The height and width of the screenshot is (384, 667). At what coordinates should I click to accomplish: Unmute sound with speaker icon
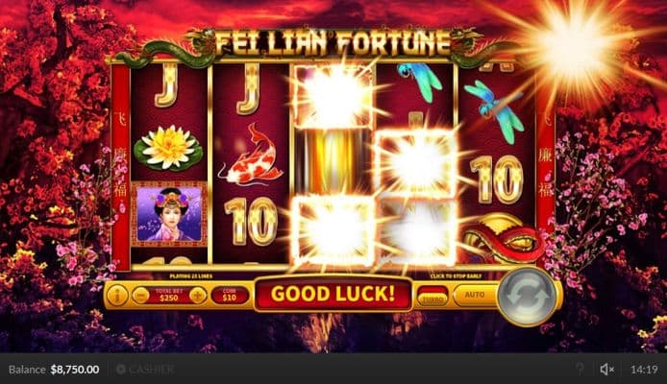pos(606,370)
